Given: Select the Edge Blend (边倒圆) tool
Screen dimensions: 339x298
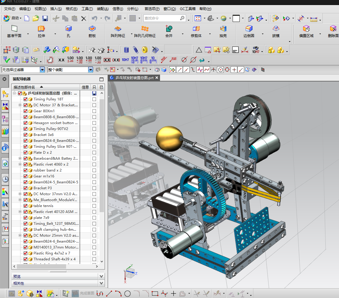Looking at the screenshot, I should [x=249, y=29].
